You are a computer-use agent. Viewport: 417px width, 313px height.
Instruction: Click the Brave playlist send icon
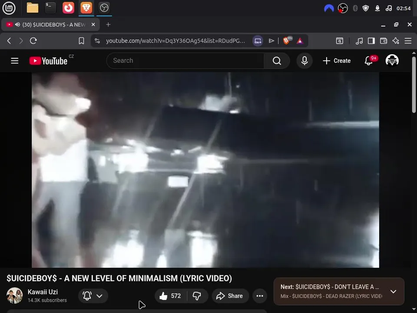coord(271,41)
